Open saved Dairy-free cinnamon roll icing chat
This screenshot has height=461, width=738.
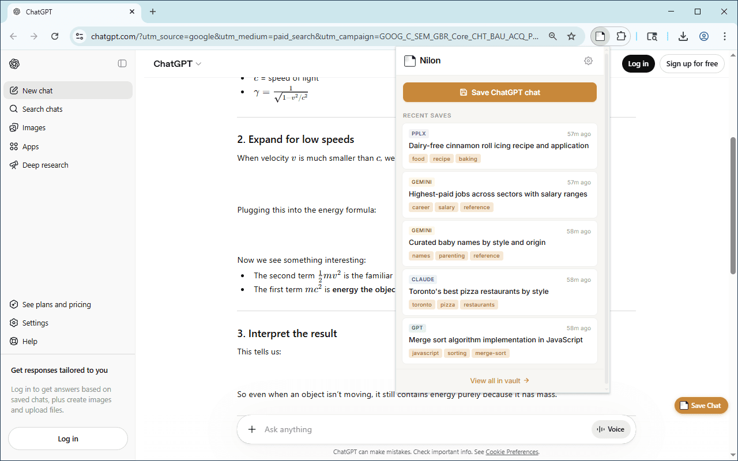click(500, 146)
